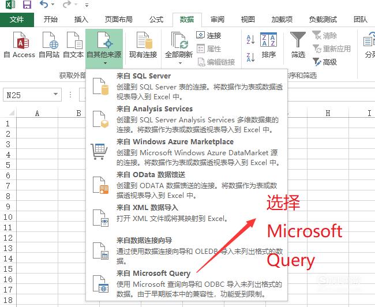Select row 18 header

pos(8,299)
